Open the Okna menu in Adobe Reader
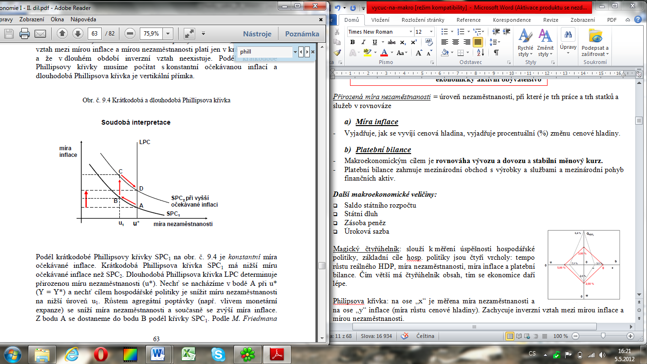This screenshot has width=647, height=364. pos(57,19)
